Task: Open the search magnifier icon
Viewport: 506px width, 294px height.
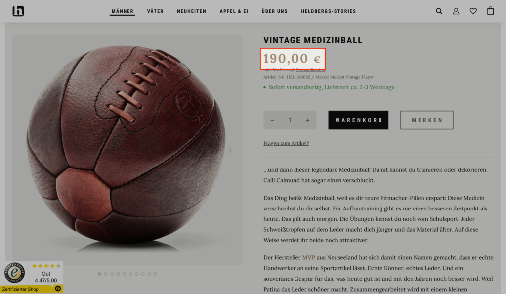Action: 439,11
